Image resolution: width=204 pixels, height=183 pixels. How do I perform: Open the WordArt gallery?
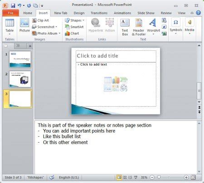pos(153,27)
